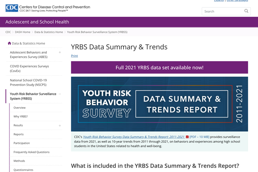Image resolution: width=258 pixels, height=172 pixels.
Task: Expand the Results submenu
Action: tap(60, 125)
